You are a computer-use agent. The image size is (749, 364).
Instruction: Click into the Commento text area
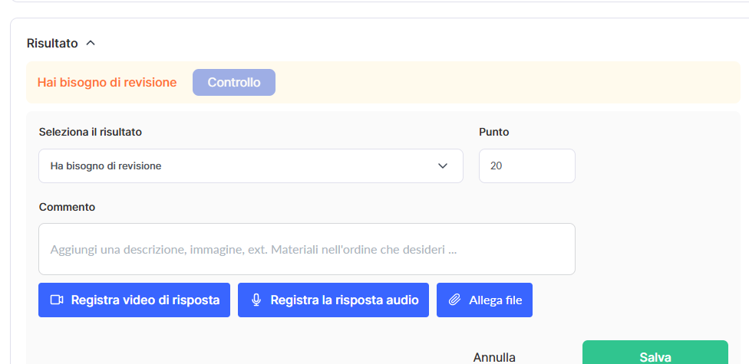(306, 249)
